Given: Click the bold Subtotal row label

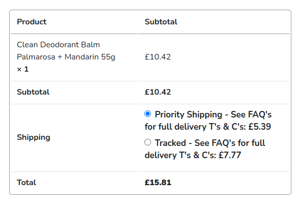Looking at the screenshot, I should point(33,92).
